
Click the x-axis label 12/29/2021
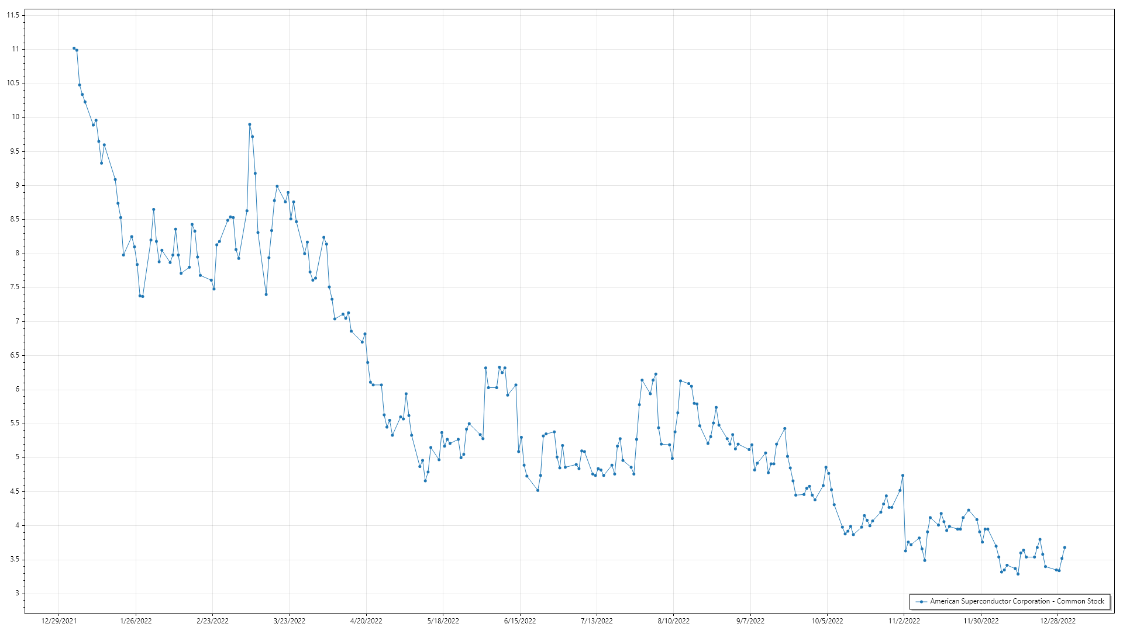[x=58, y=620]
